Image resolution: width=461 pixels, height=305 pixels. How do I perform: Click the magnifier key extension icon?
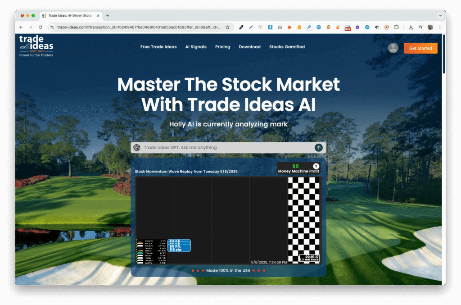coord(309,27)
